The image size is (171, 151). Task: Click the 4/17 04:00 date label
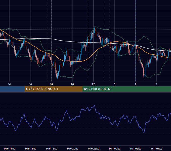point(156,148)
